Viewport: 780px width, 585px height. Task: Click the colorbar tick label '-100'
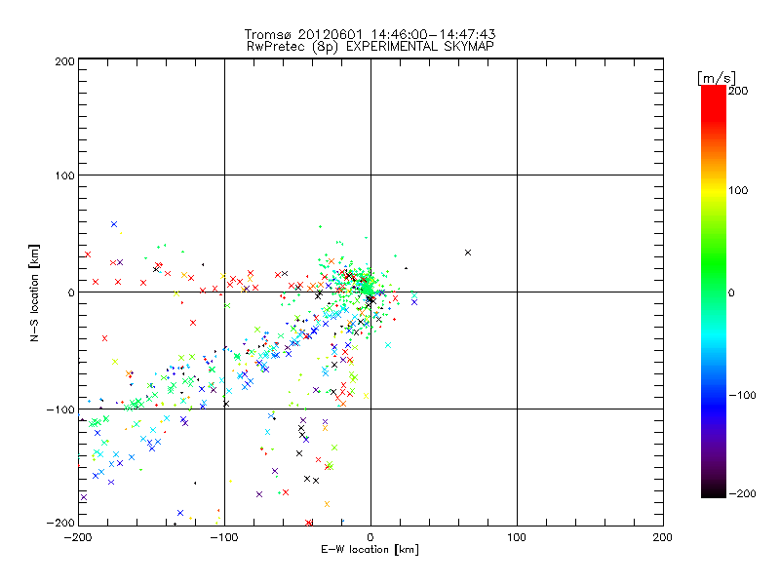click(742, 395)
